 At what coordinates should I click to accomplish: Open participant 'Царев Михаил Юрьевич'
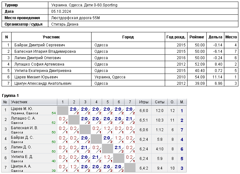pos(36,77)
